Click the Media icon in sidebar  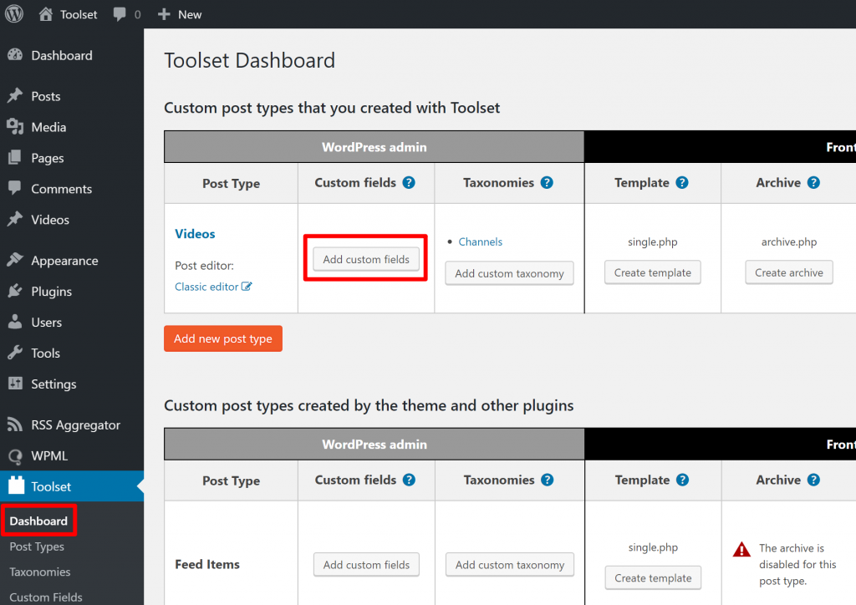[15, 127]
